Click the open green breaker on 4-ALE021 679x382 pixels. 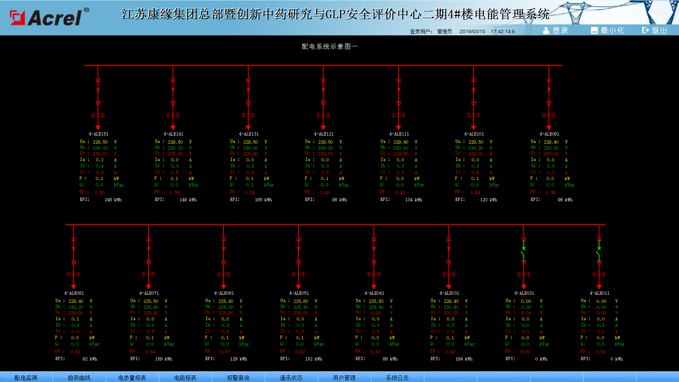pyautogui.click(x=523, y=251)
